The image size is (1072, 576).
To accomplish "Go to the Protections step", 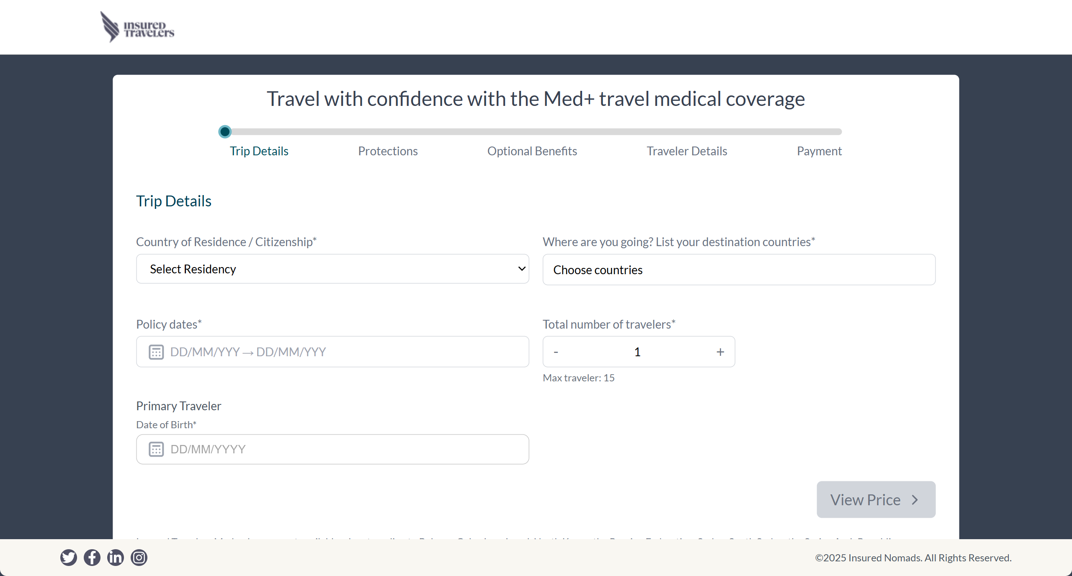I will point(388,151).
